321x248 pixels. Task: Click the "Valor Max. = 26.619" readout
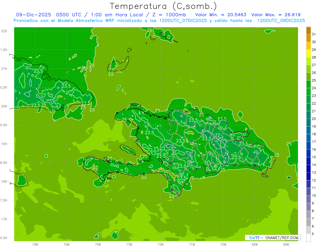(x=276, y=15)
